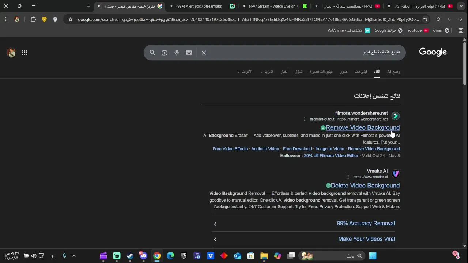468x263 pixels.
Task: Click the Google logo
Action: [x=433, y=52]
